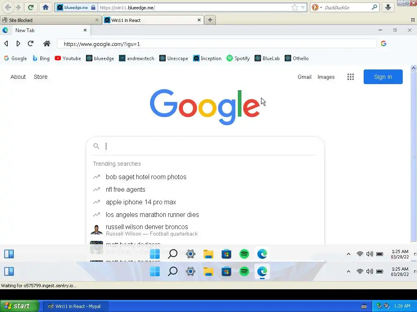Open Inception bookmark
The height and width of the screenshot is (312, 417).
click(207, 58)
